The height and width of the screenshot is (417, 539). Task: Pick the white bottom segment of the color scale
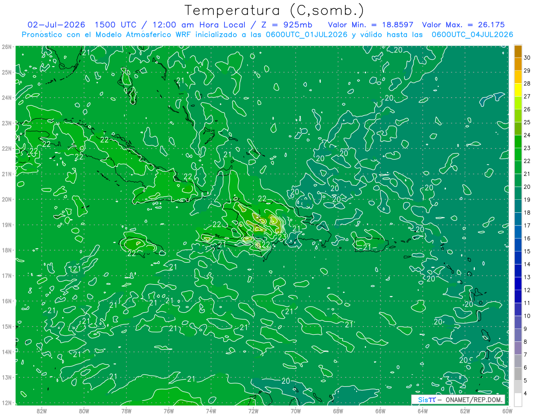coord(518,399)
